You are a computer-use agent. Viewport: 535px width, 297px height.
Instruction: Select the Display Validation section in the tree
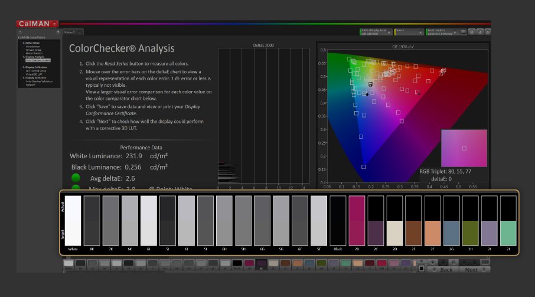(34, 78)
